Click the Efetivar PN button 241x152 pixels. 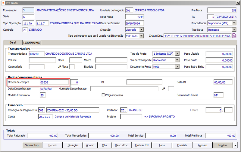[142, 145]
